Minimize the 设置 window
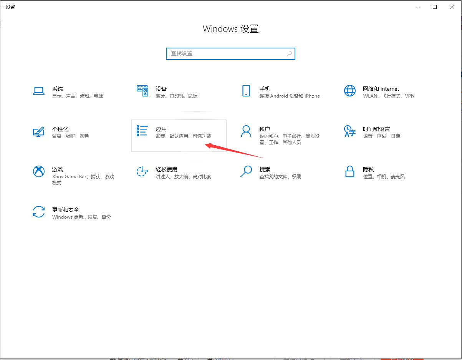The height and width of the screenshot is (360, 462). point(417,7)
